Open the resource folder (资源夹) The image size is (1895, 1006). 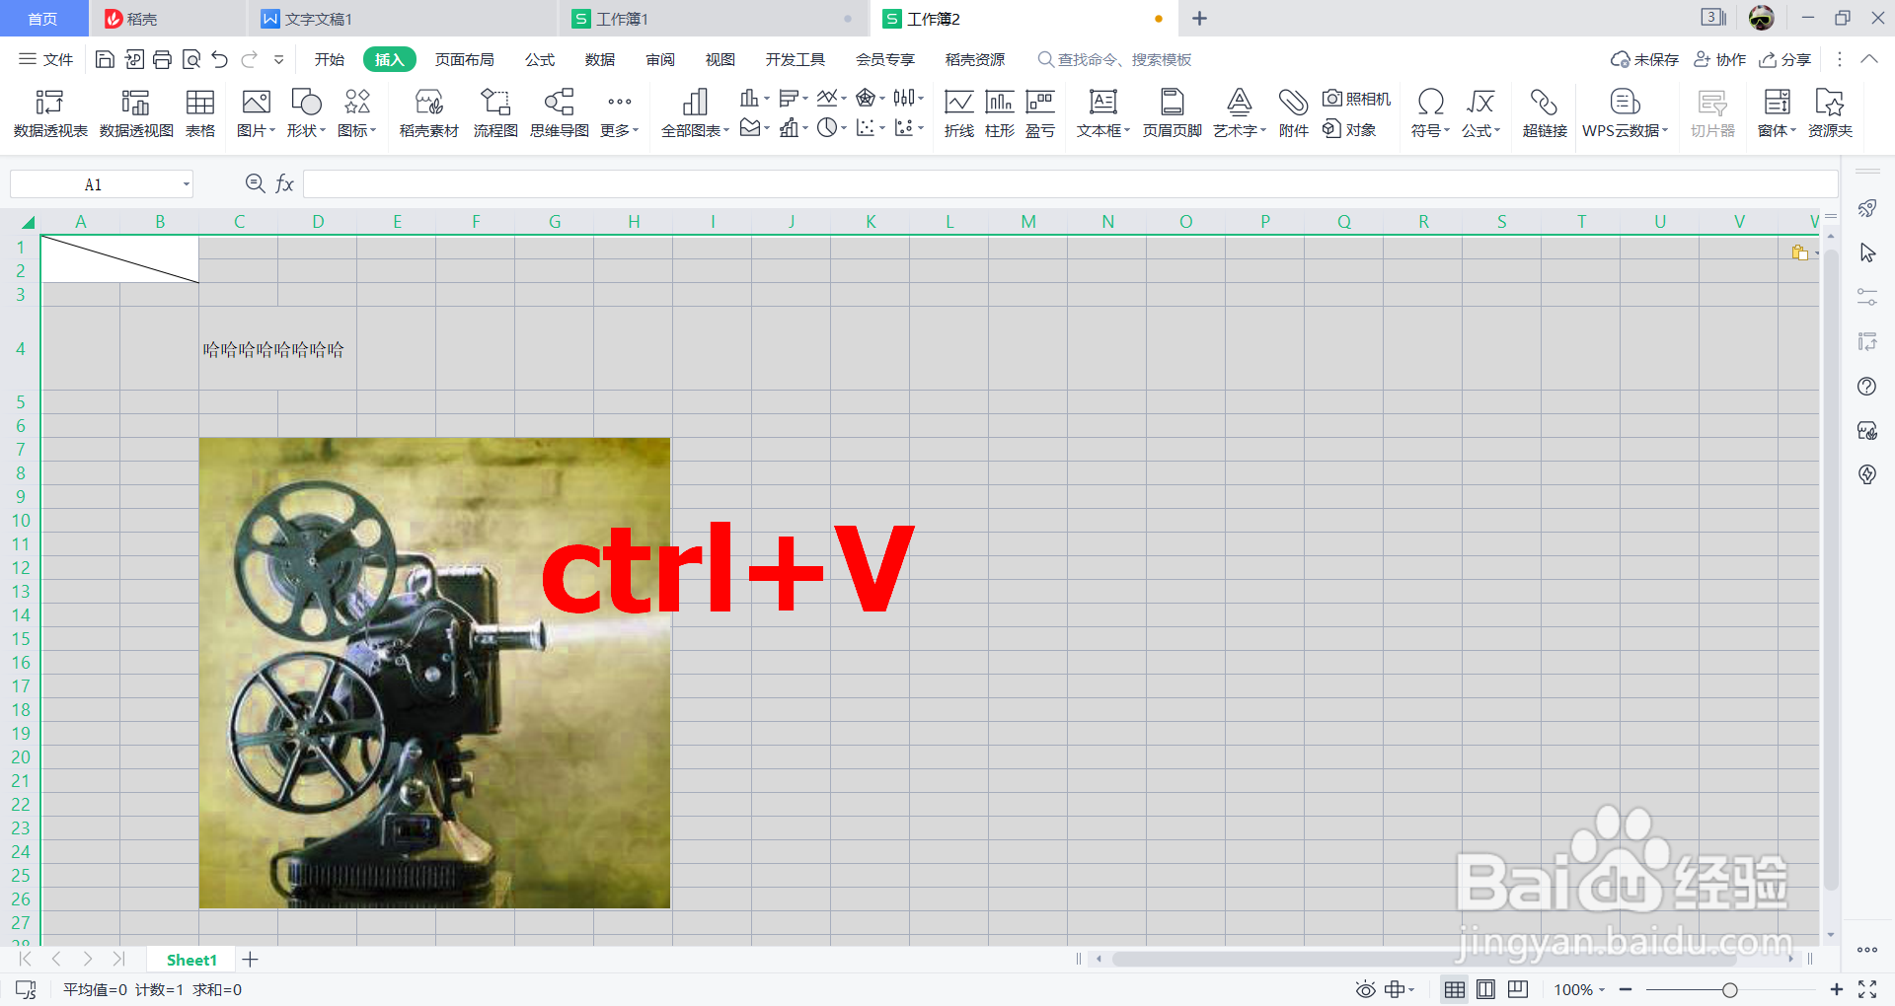1830,112
